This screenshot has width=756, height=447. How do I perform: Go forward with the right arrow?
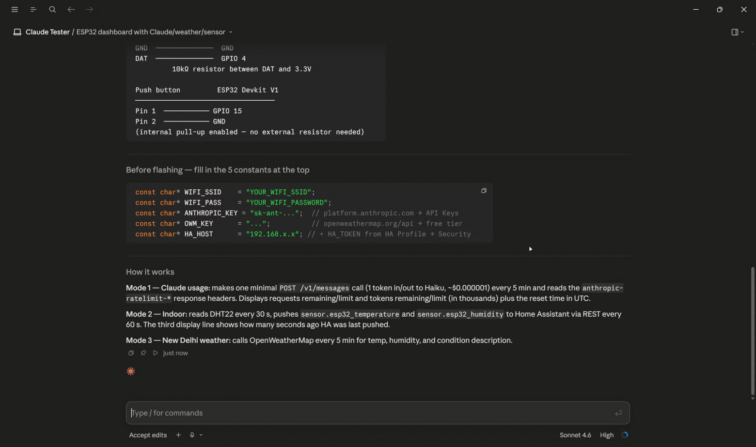89,9
